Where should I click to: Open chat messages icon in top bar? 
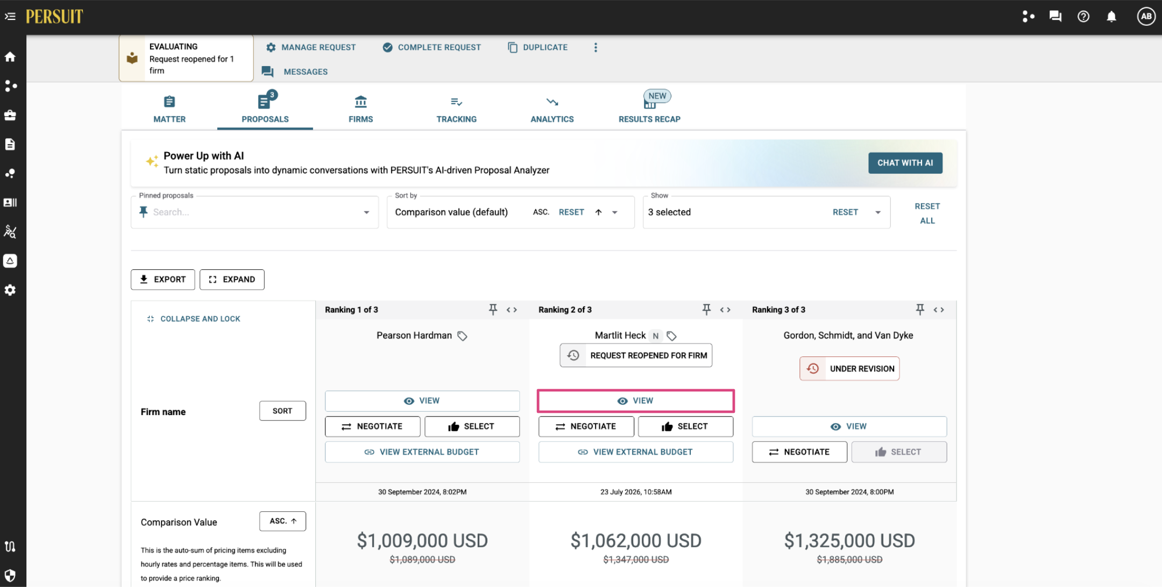tap(1055, 17)
